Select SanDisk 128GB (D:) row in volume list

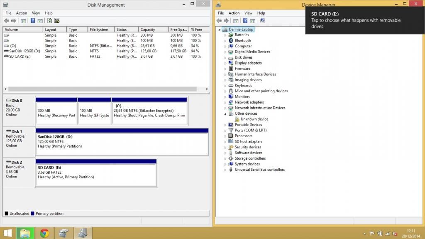coord(106,51)
